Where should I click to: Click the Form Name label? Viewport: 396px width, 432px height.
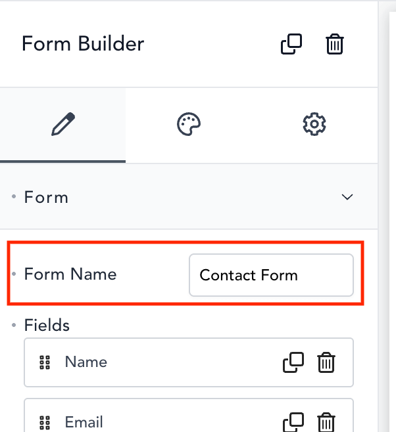pos(70,274)
